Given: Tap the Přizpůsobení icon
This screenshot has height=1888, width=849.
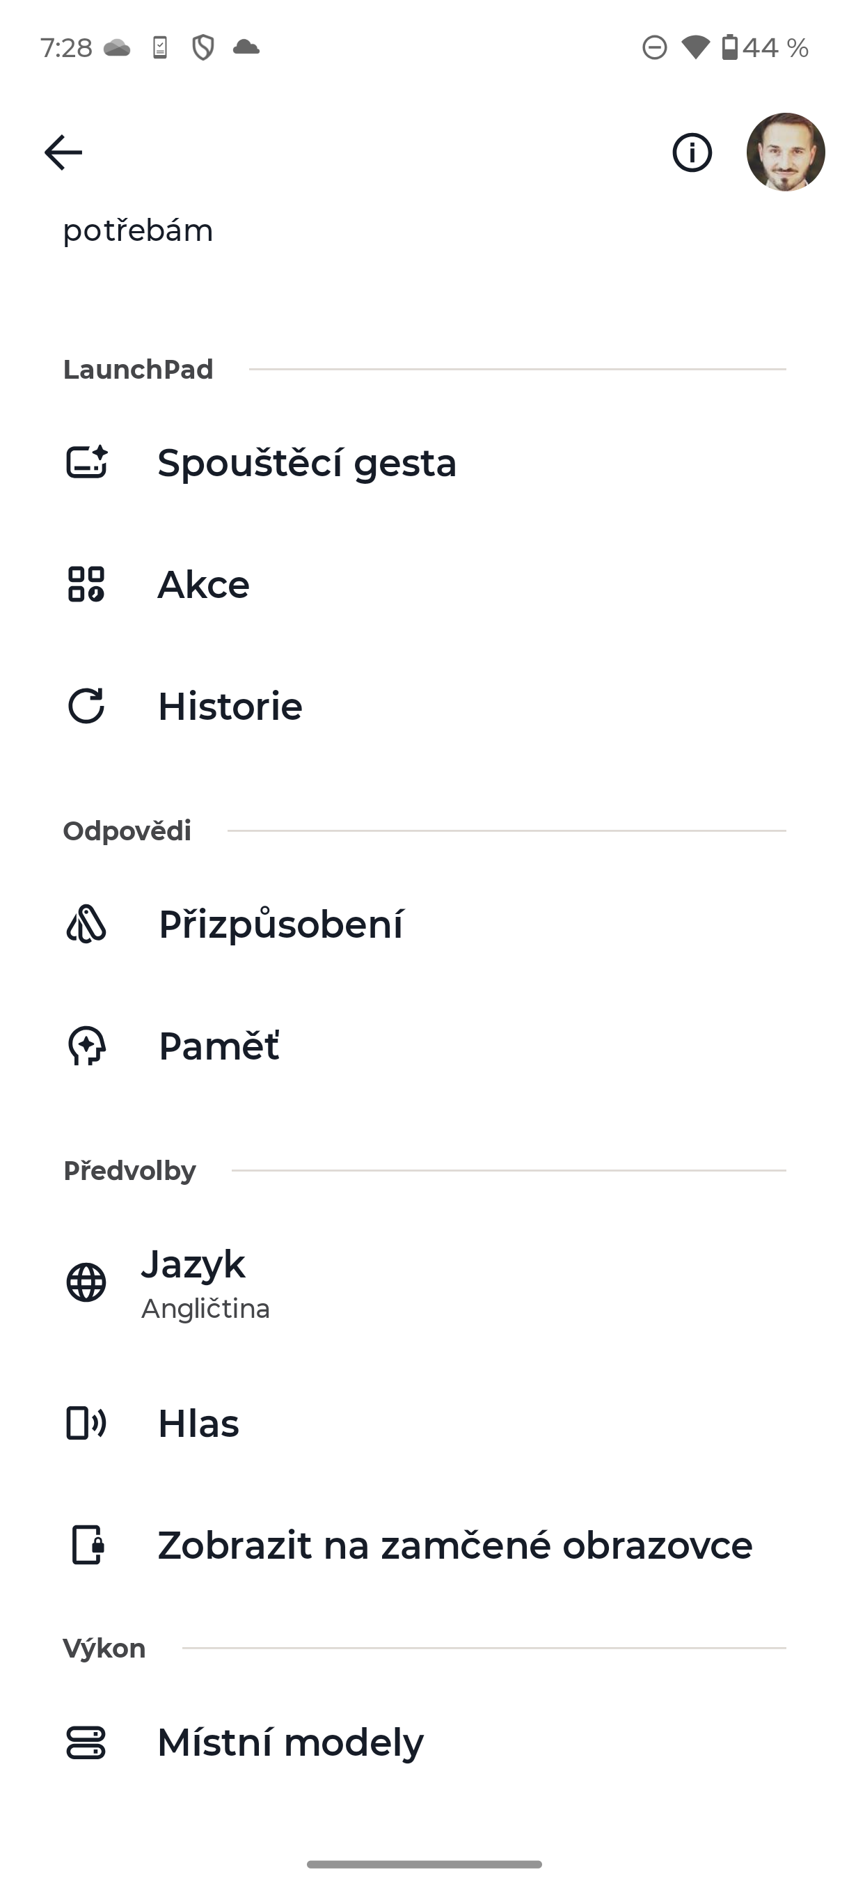Looking at the screenshot, I should click(x=86, y=924).
